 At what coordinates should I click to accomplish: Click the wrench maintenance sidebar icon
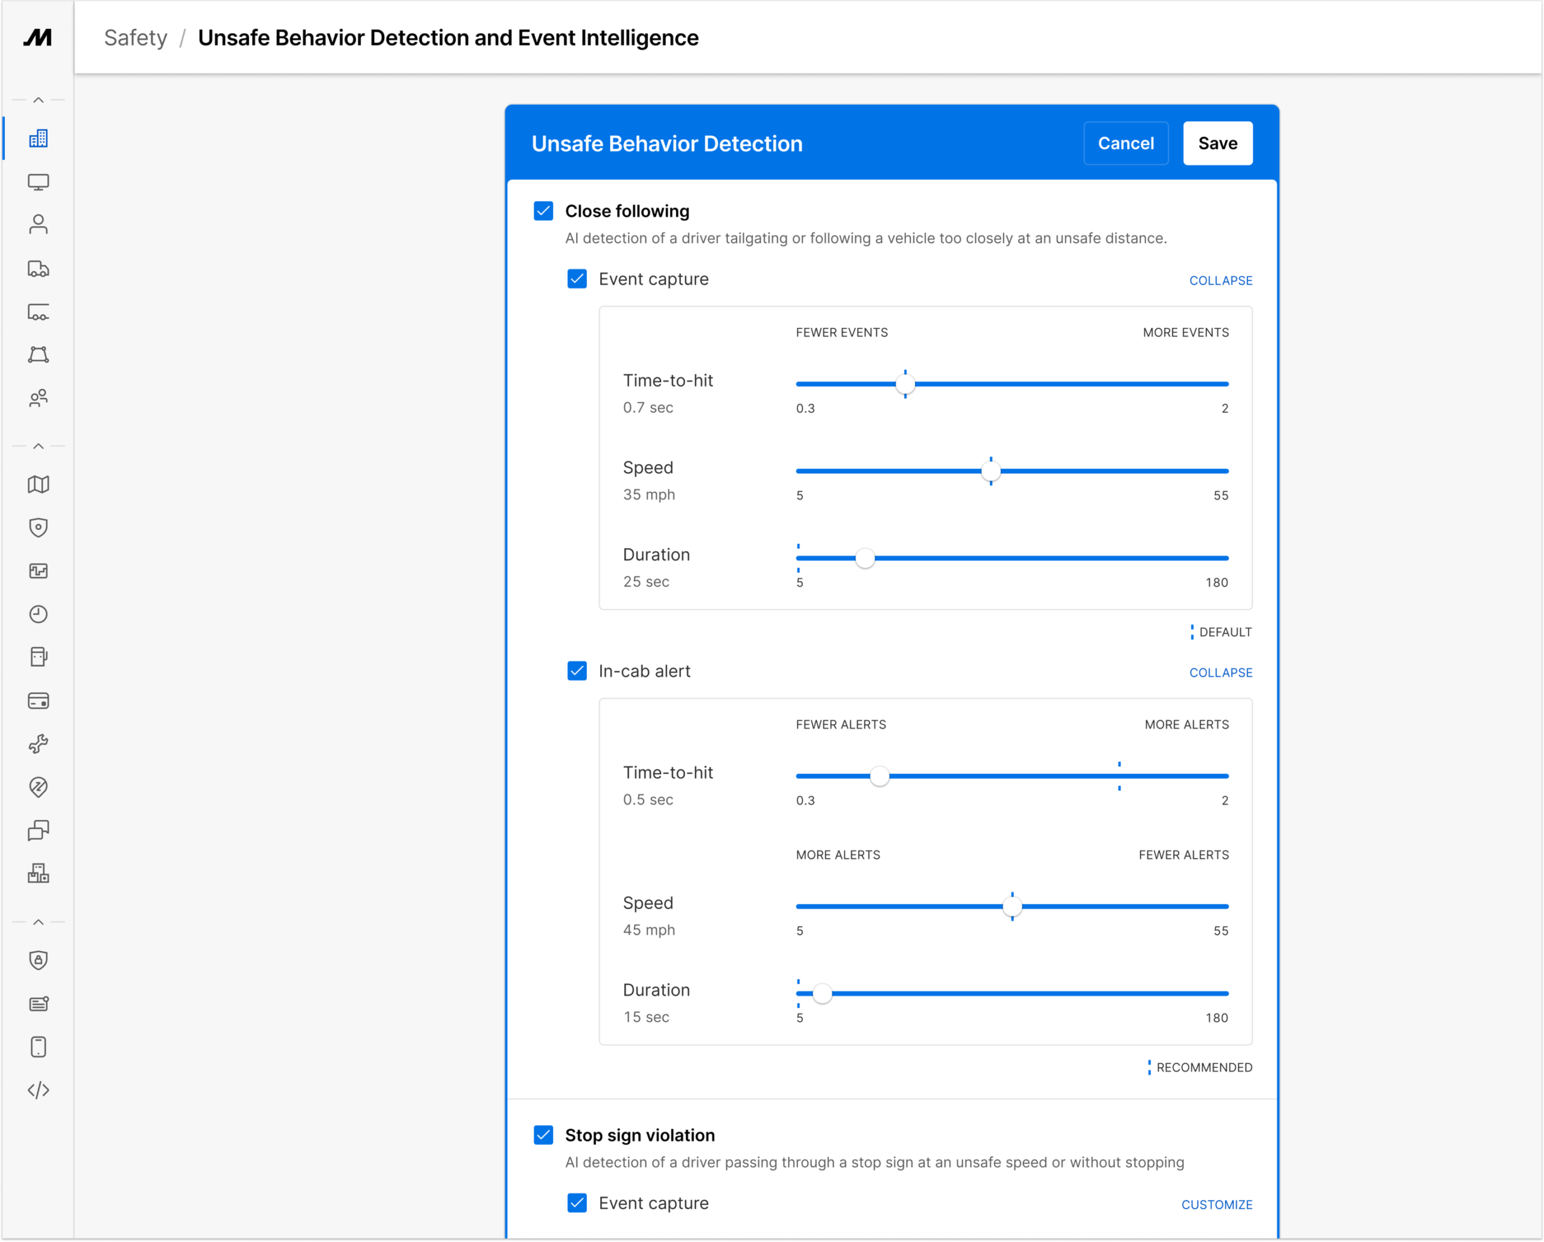38,744
